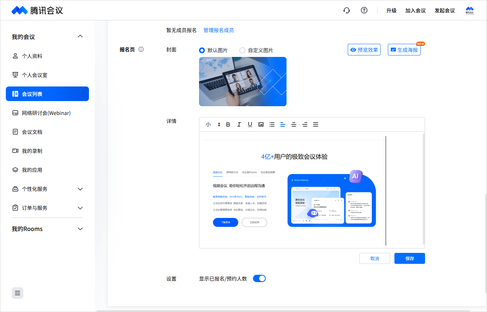The image size is (487, 312).
Task: Go to 会议列表 in the sidebar
Action: coord(47,94)
